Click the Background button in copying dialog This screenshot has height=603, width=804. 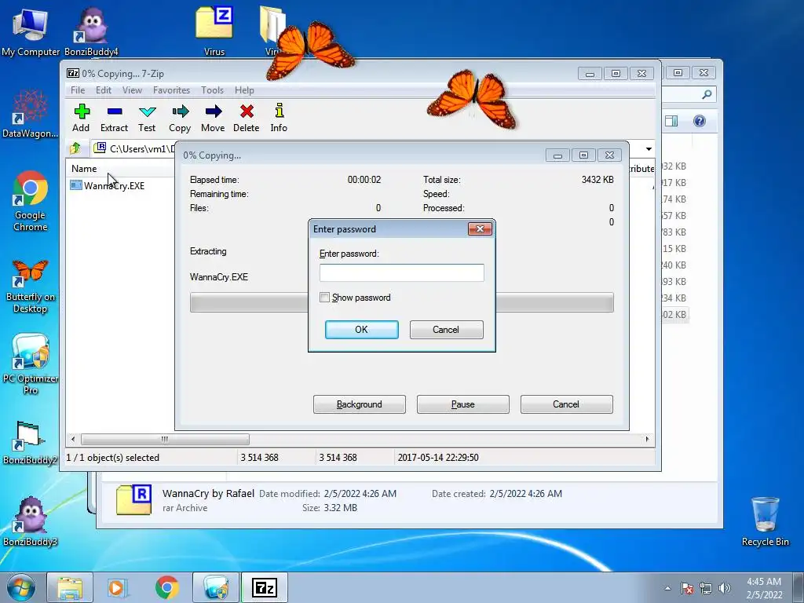coord(359,404)
